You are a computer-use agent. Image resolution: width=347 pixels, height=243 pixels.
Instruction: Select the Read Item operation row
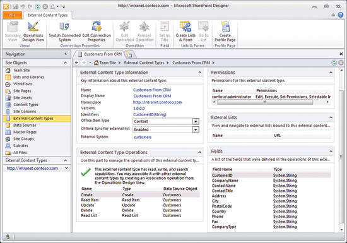140,200
